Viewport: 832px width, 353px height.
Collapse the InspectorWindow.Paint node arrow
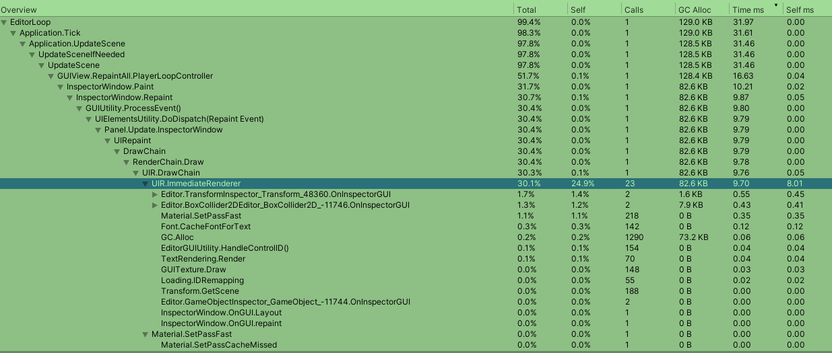point(61,87)
